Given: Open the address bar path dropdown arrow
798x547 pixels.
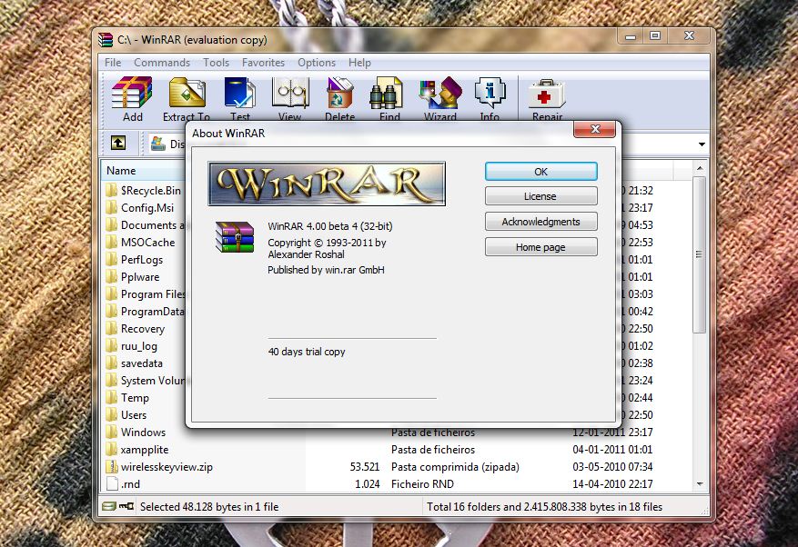Looking at the screenshot, I should (x=702, y=144).
